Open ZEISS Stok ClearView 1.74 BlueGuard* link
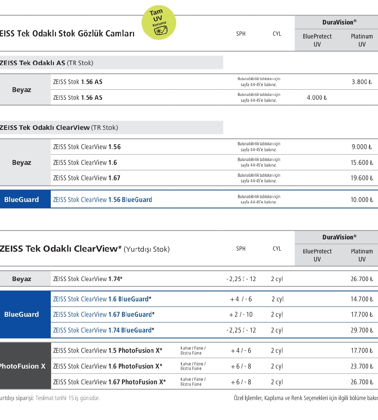 (104, 330)
